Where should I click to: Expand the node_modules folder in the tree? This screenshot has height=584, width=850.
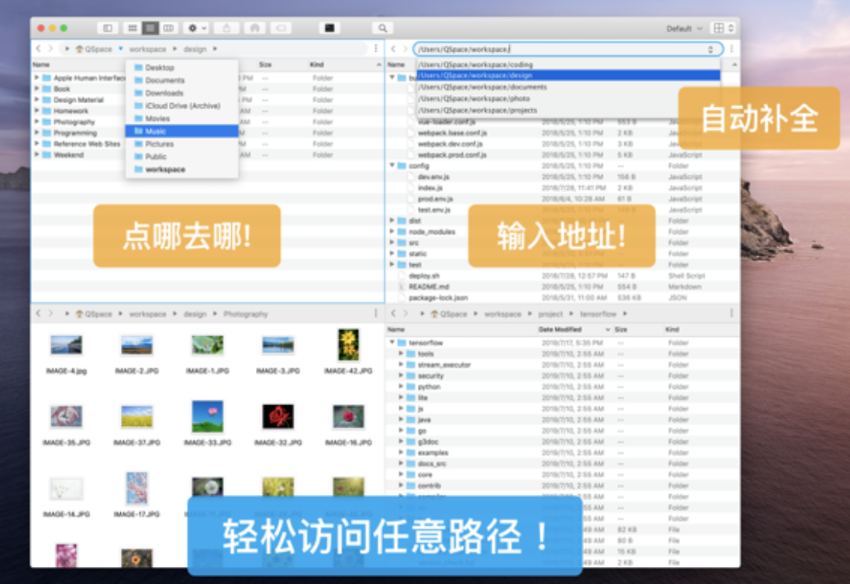[x=392, y=231]
